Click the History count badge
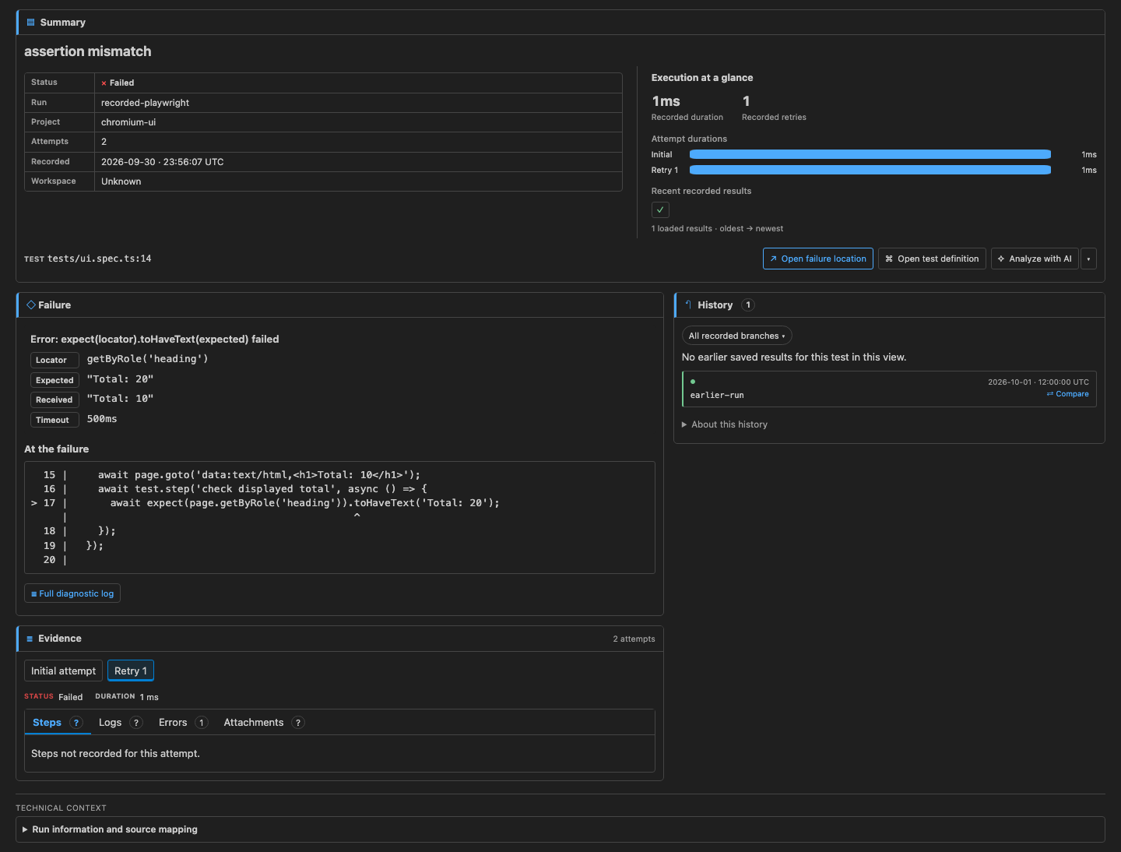 click(x=748, y=305)
